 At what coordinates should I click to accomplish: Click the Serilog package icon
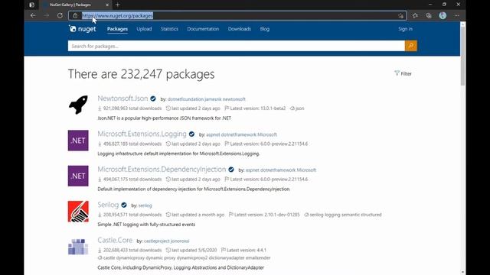[x=78, y=212]
